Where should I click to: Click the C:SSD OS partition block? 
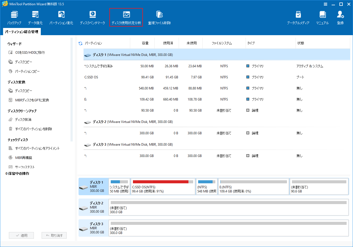coord(163,186)
